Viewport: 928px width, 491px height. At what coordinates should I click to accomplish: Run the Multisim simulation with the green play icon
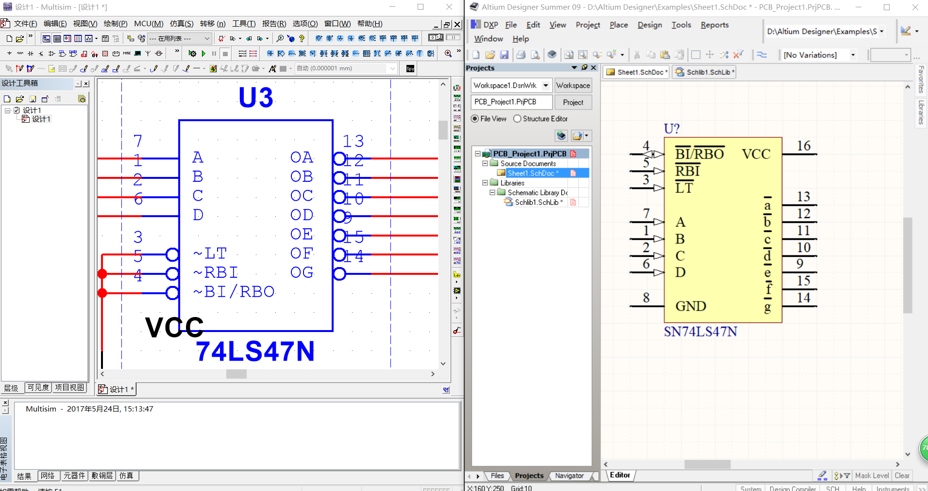pos(203,53)
